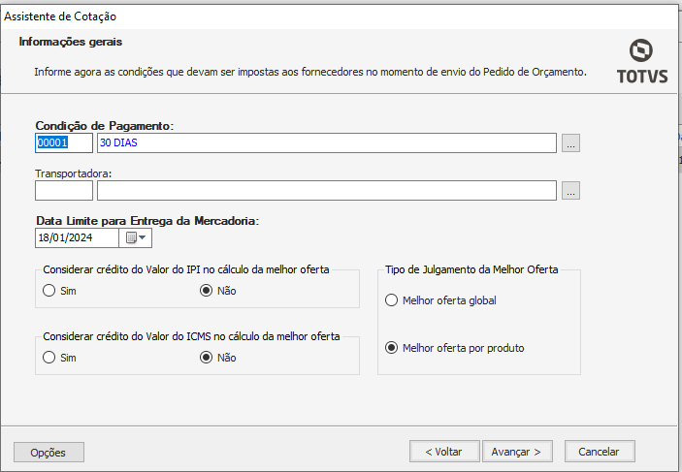Expand the delivery date dropdown arrow
Image resolution: width=682 pixels, height=472 pixels.
pos(144,237)
